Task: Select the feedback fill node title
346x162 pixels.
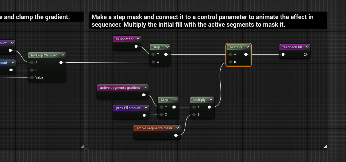Action: coord(292,47)
